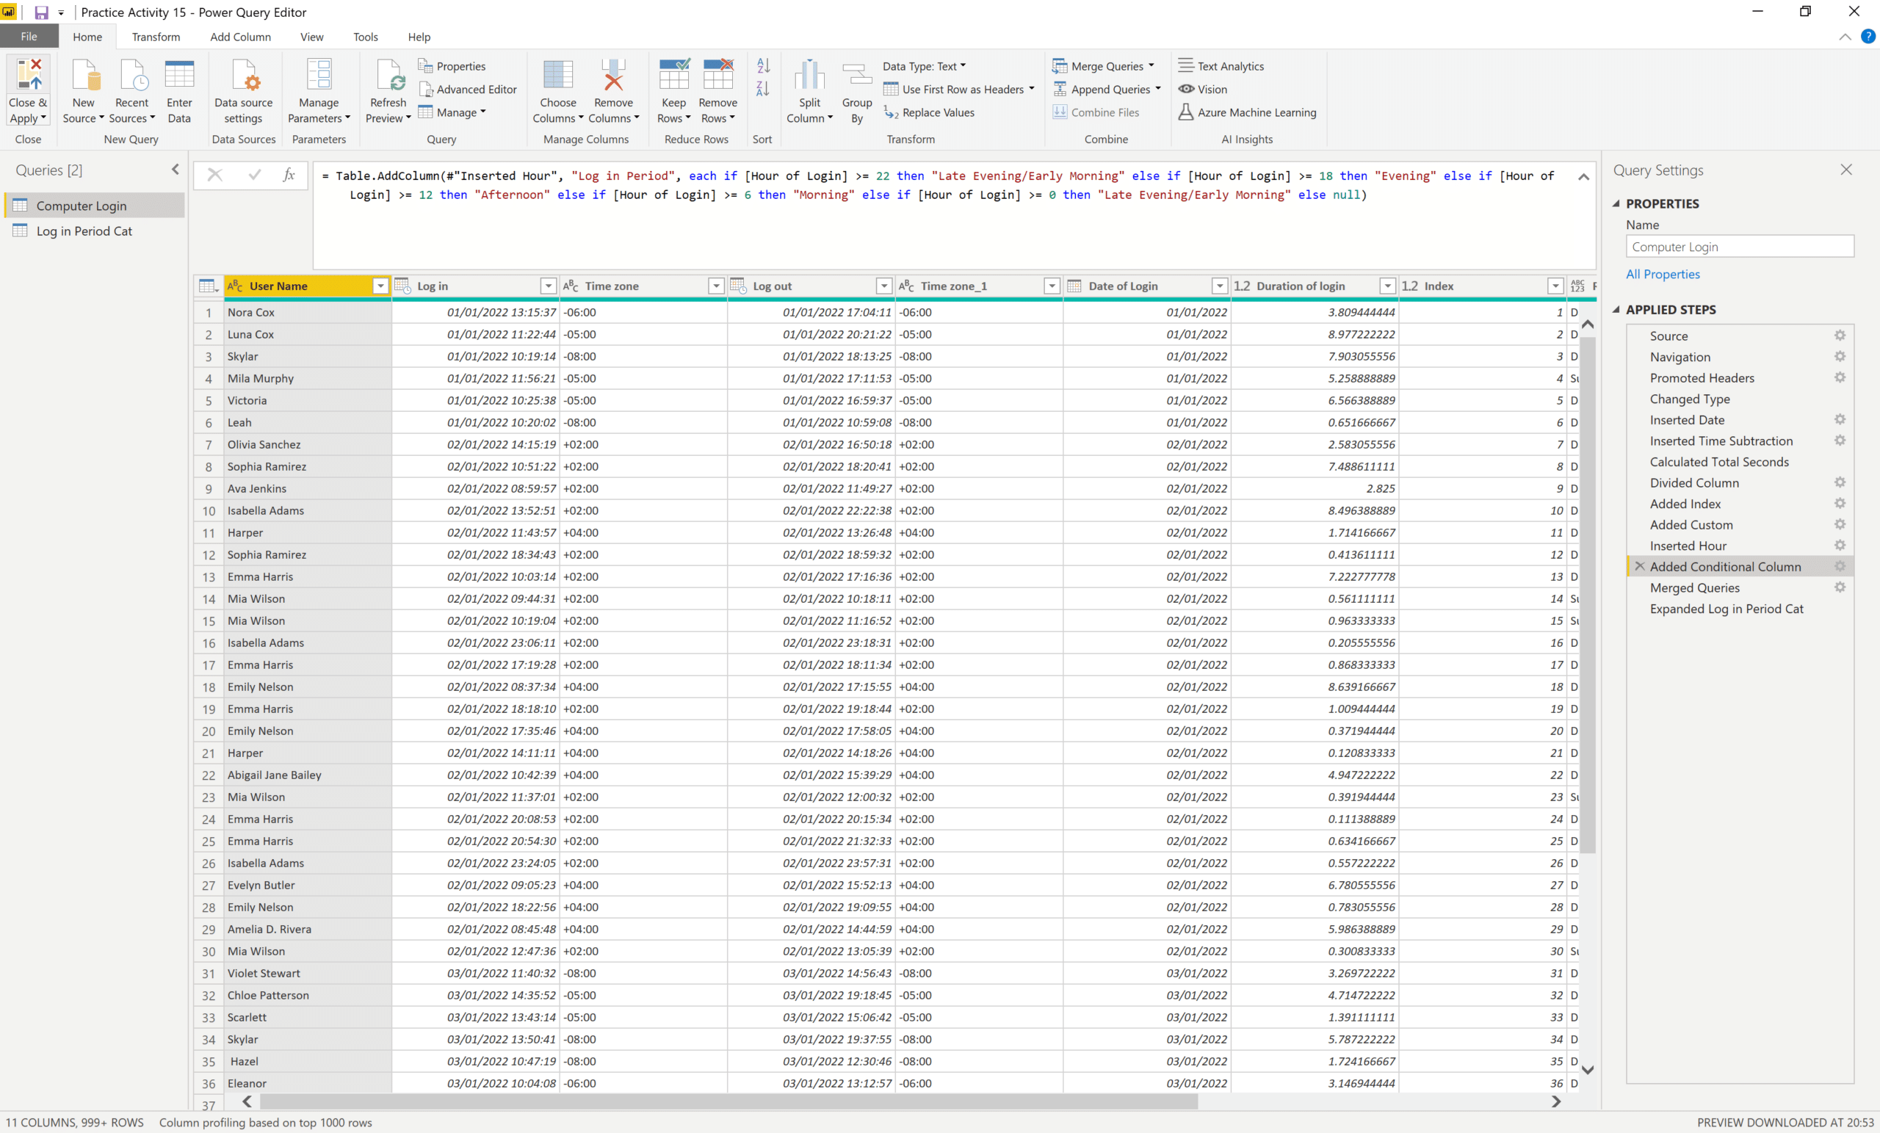Open Text Analytics AI insight

[x=1221, y=66]
